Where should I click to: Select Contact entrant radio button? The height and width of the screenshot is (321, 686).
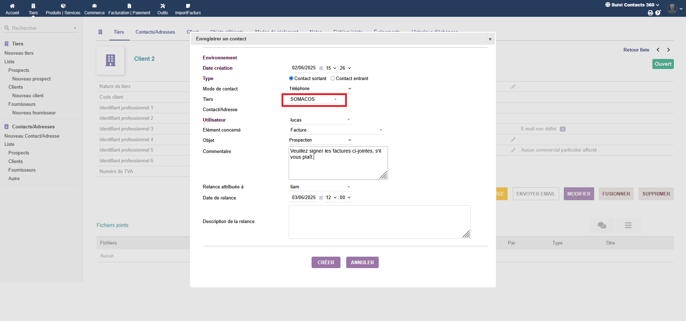(x=333, y=79)
